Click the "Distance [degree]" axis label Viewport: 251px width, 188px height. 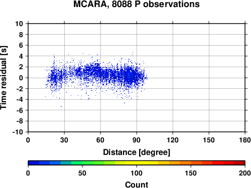coord(137,152)
